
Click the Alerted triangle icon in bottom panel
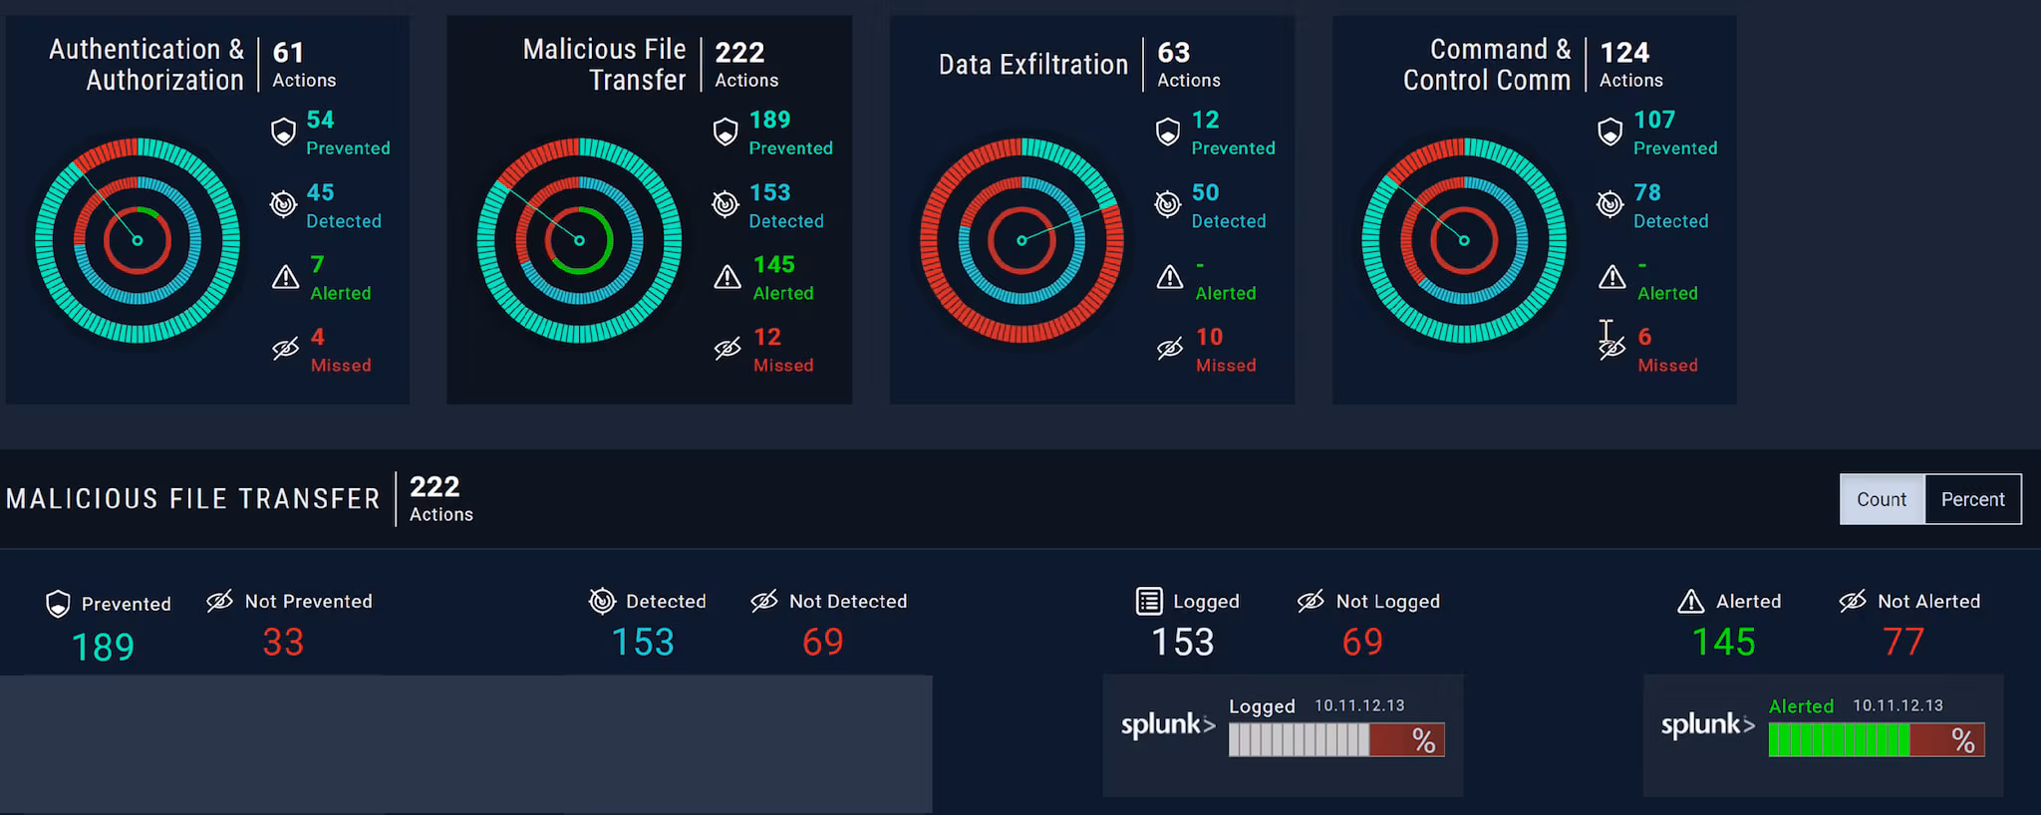pyautogui.click(x=1691, y=601)
